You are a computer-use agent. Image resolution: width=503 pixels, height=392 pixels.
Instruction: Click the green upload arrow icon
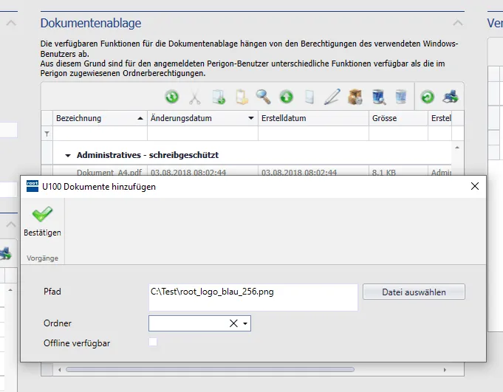[287, 97]
